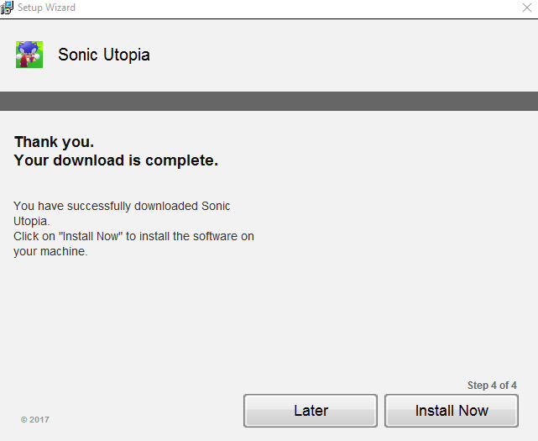The image size is (538, 441).
Task: Close the Setup Wizard window
Action: pos(527,8)
